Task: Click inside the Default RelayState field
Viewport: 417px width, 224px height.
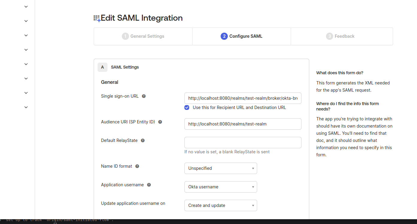Action: point(243,142)
